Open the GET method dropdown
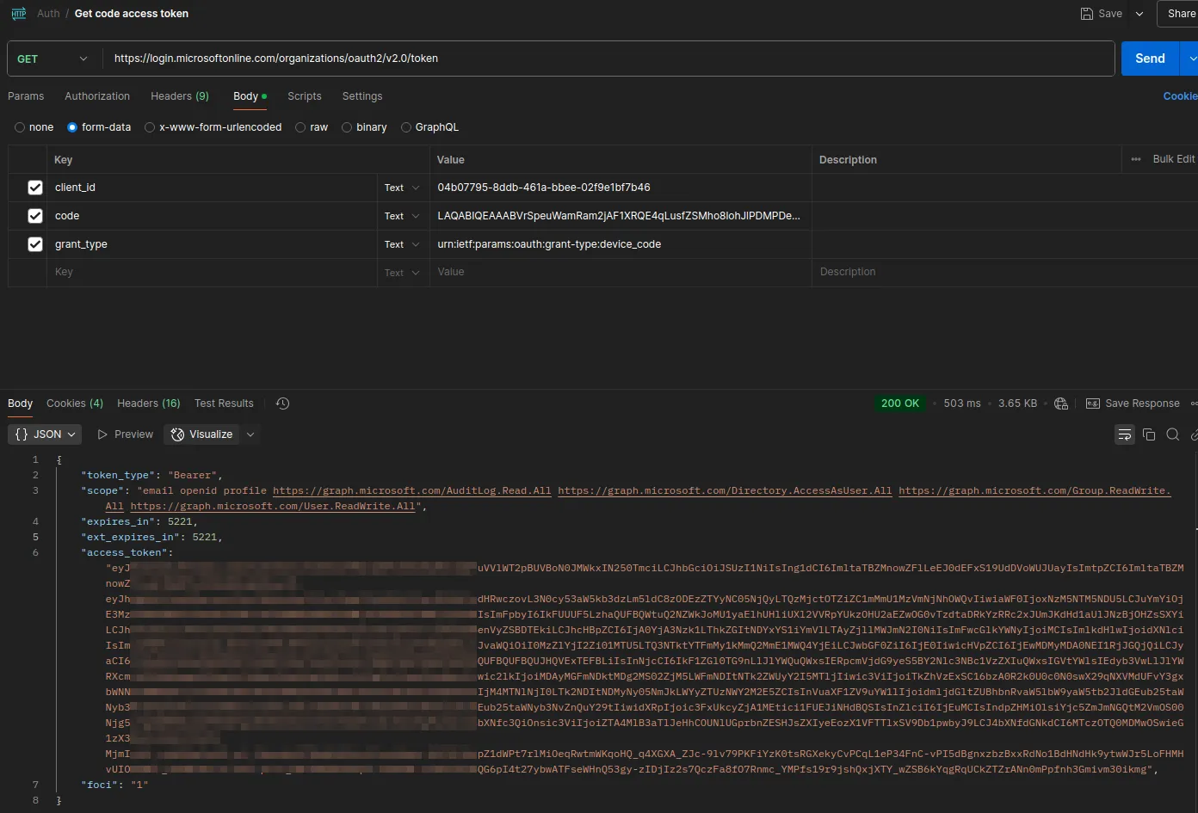Screen dimensions: 1198x813 point(53,59)
